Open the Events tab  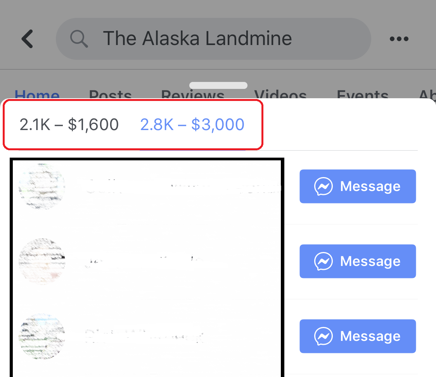363,94
